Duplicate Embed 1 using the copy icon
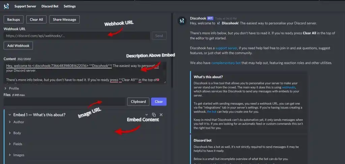 154,115
